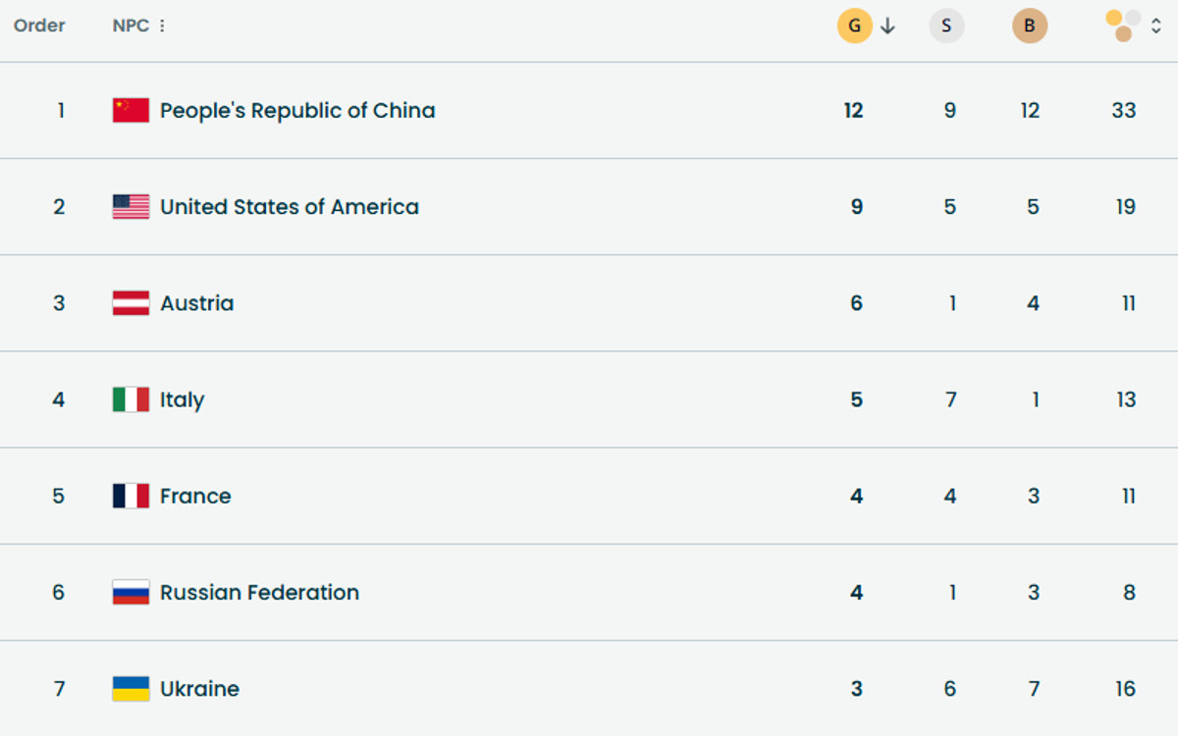Open United States of America link
The width and height of the screenshot is (1178, 736).
pos(290,207)
